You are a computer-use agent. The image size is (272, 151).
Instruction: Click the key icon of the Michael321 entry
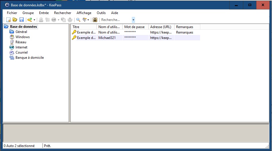point(74,38)
